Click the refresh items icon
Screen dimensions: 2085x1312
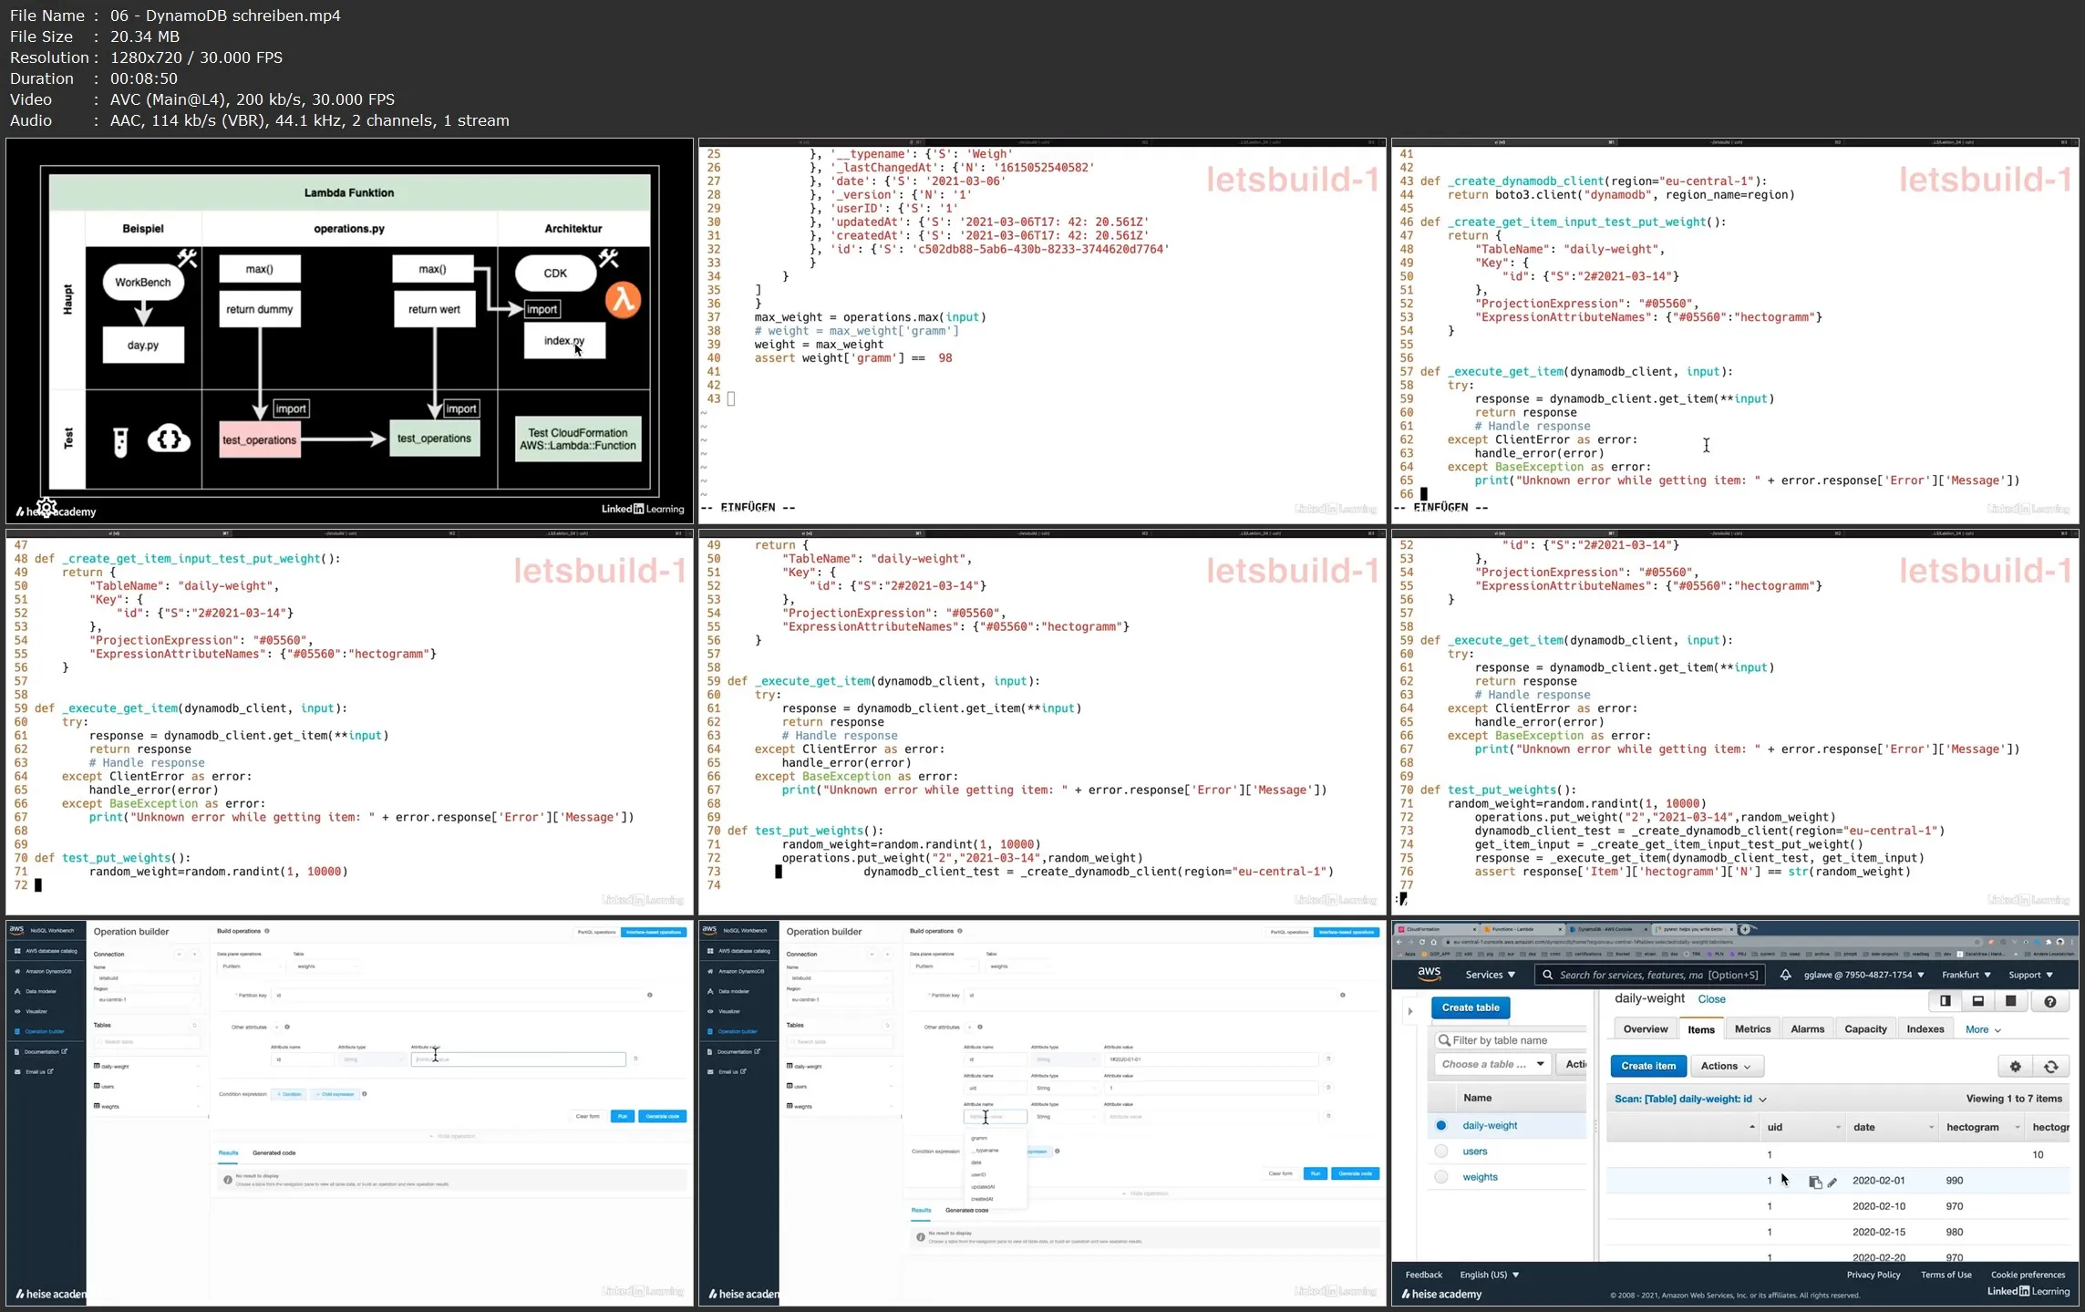[x=2050, y=1066]
